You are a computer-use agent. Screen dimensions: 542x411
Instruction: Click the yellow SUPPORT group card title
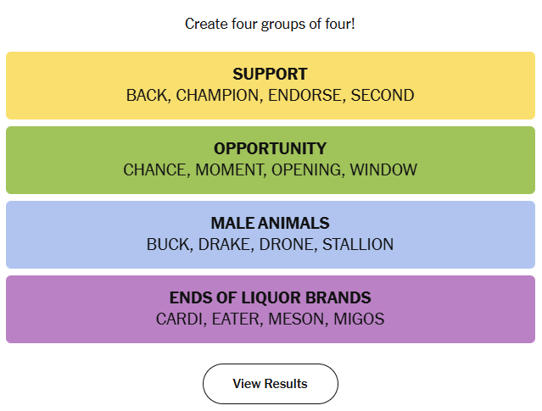tap(270, 75)
